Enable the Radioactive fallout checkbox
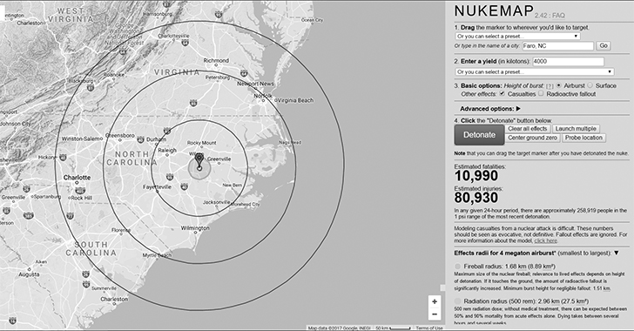 pos(541,93)
